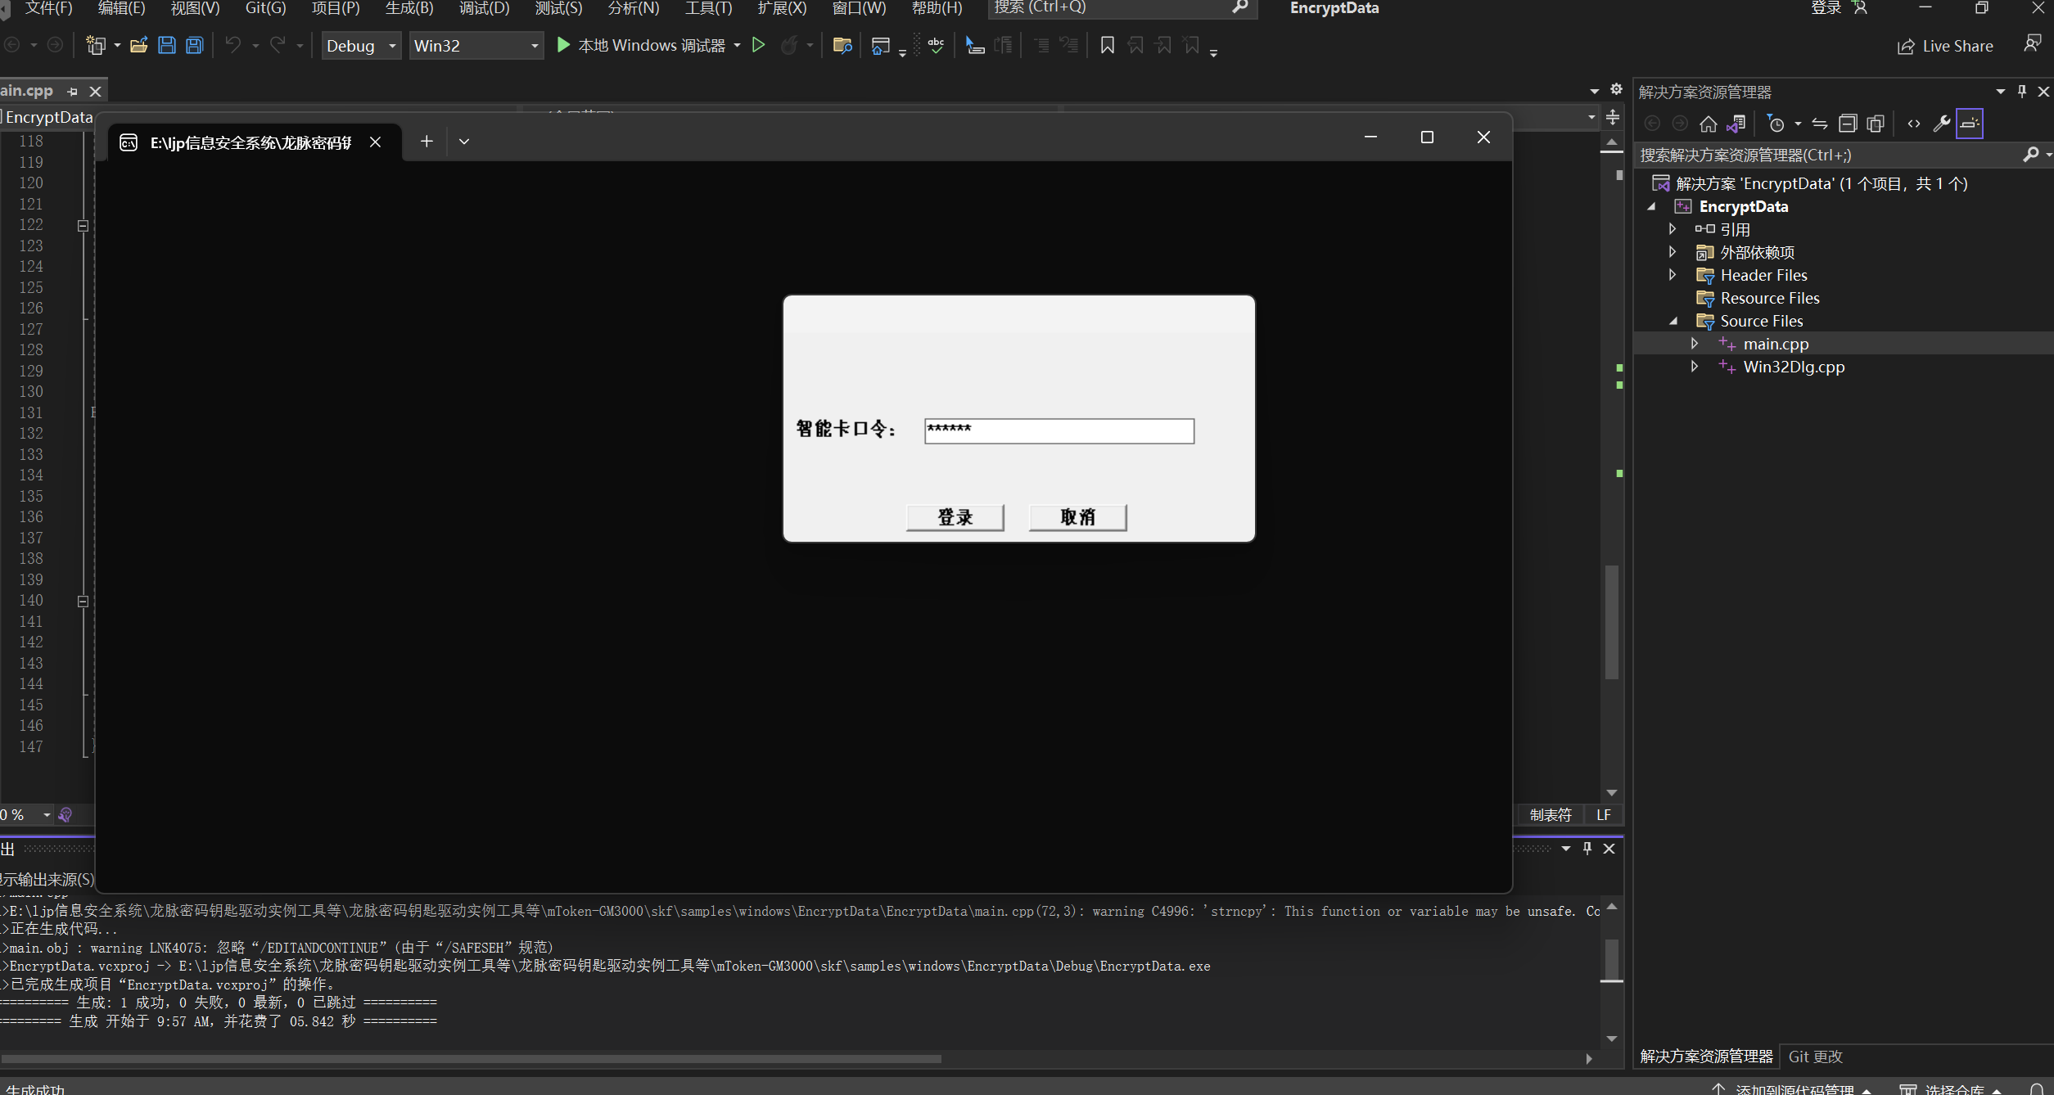Viewport: 2054px width, 1095px height.
Task: Collapse the Source Files folder
Action: (x=1673, y=321)
